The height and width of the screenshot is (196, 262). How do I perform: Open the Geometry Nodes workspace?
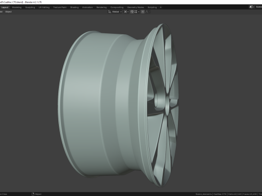(135, 8)
